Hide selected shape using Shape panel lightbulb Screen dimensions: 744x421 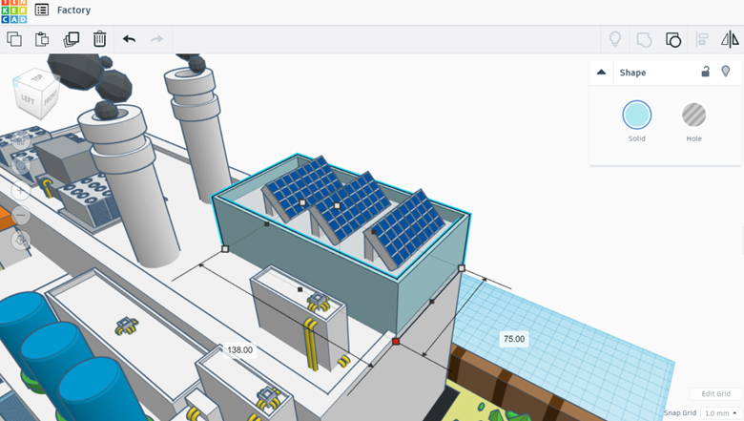726,72
